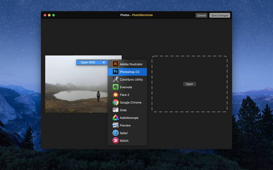Select Grab from the app list

pyautogui.click(x=127, y=110)
